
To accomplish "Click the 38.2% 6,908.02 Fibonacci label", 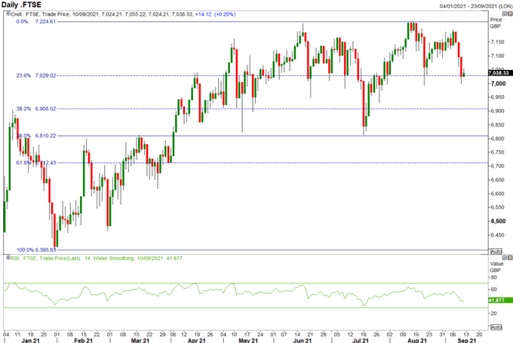I will point(36,109).
